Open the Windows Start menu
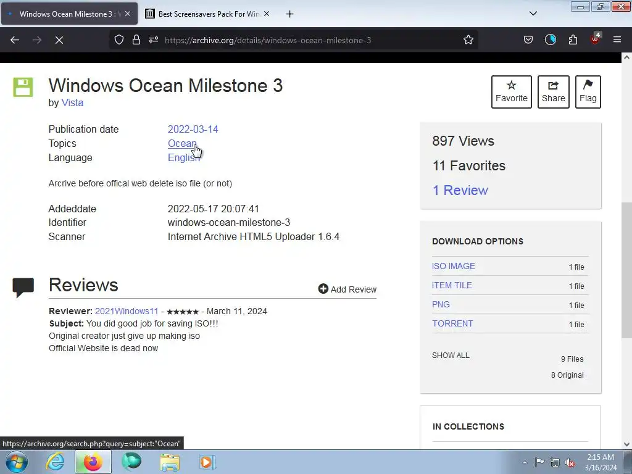632x474 pixels. tap(17, 462)
